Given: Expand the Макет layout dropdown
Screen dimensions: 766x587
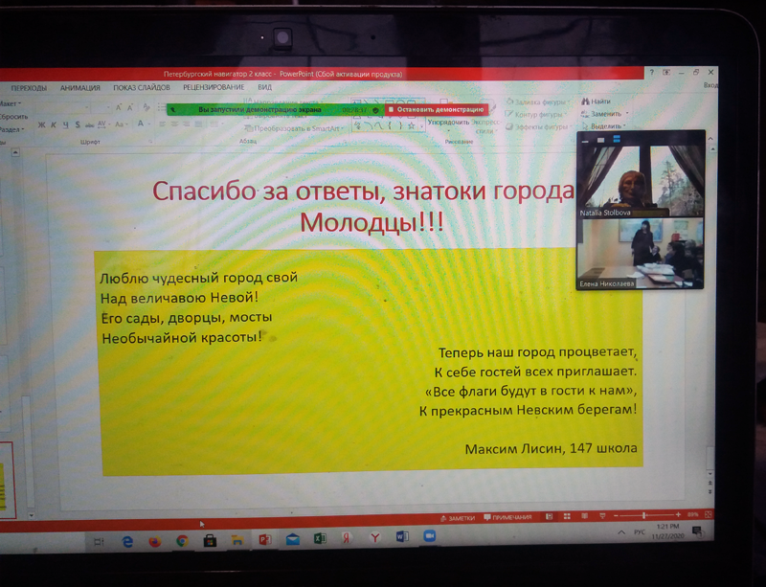Looking at the screenshot, I should click(10, 103).
